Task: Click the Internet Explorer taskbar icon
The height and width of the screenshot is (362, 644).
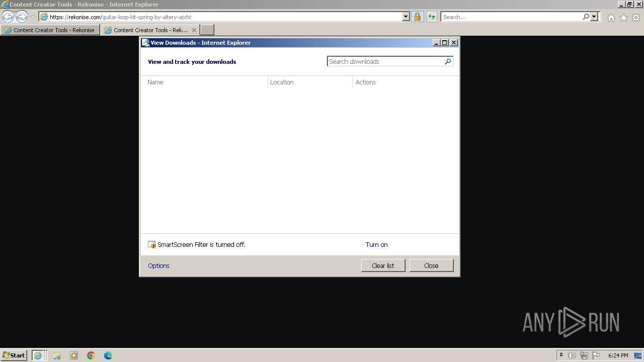Action: click(x=38, y=355)
